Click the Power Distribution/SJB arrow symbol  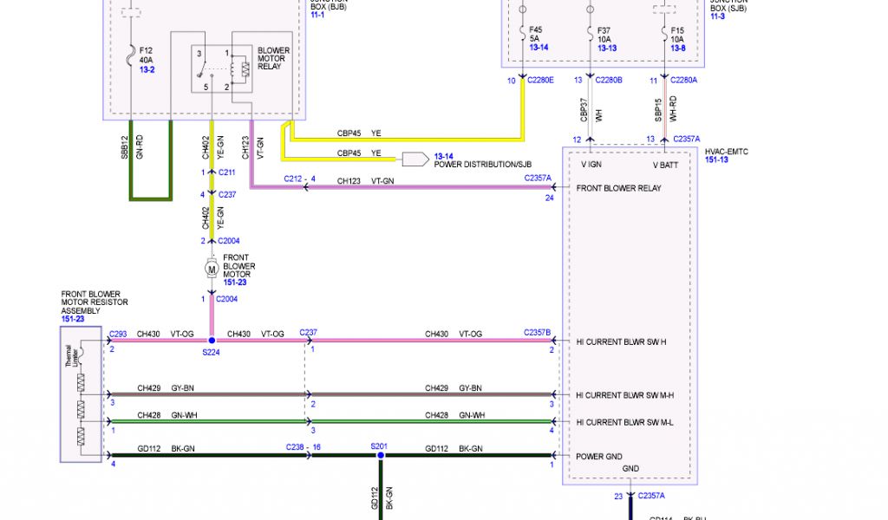click(412, 159)
